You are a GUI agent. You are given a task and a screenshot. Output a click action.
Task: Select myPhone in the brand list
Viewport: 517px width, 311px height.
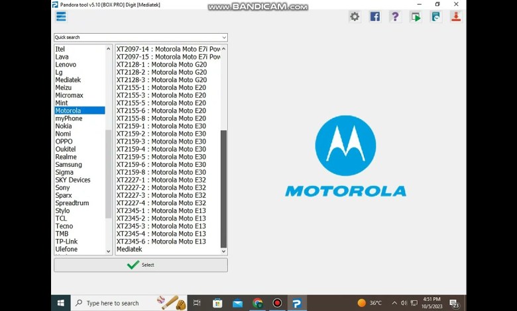click(x=68, y=118)
